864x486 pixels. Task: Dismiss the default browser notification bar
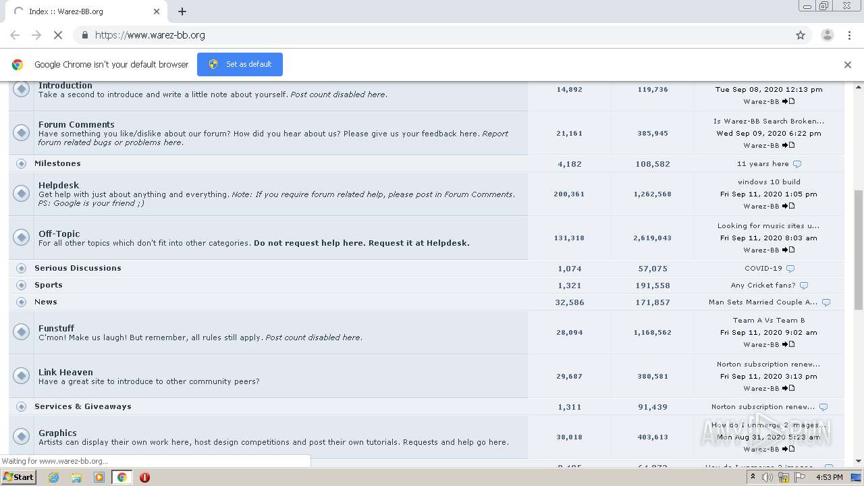pos(848,65)
